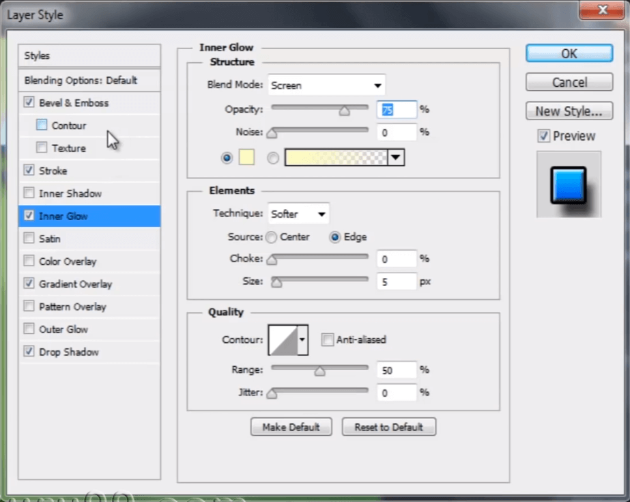The width and height of the screenshot is (630, 502).
Task: Click the OK button
Action: click(569, 53)
